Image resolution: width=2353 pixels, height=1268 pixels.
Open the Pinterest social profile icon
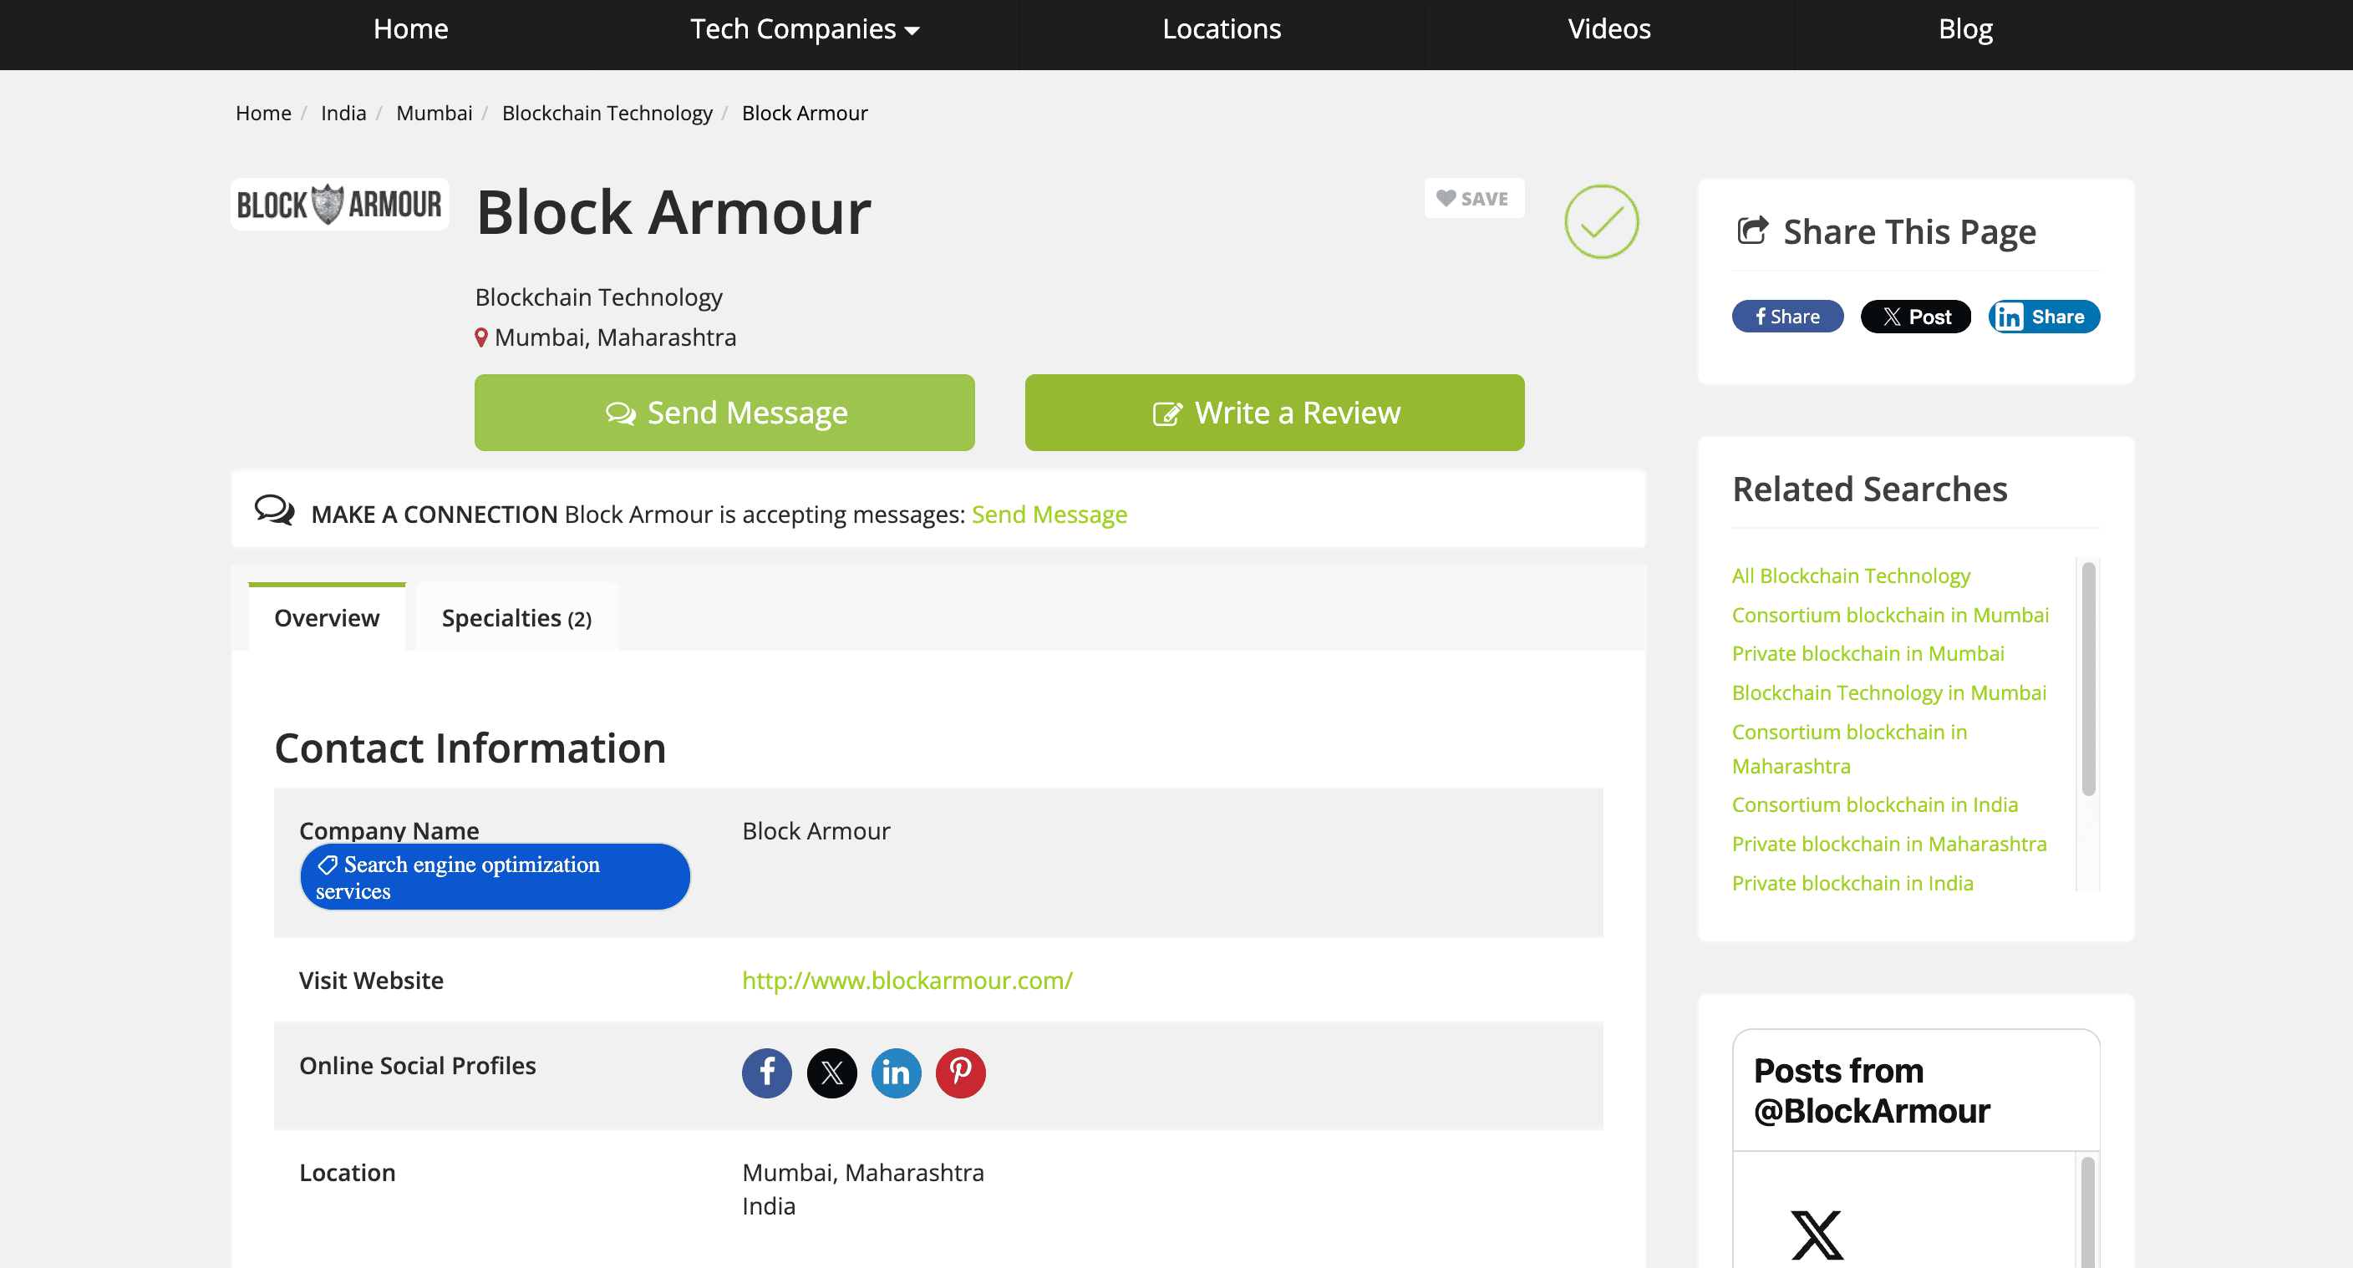pyautogui.click(x=960, y=1073)
